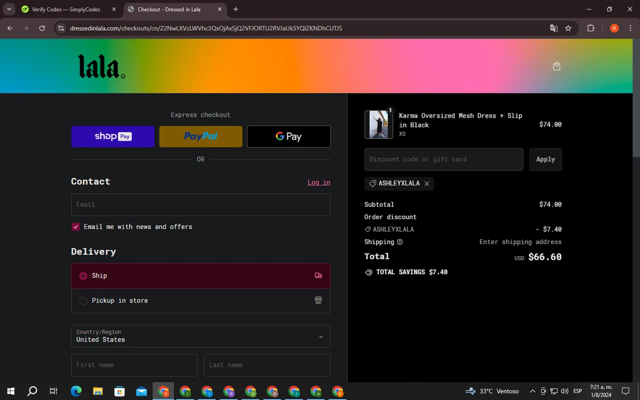
Task: Open the volume control in system tray
Action: [x=564, y=391]
